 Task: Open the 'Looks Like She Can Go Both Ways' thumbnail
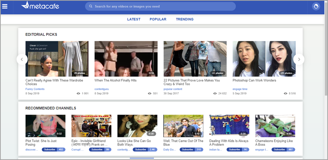pyautogui.click(x=137, y=126)
